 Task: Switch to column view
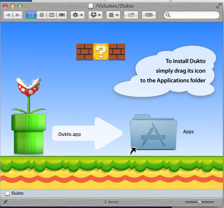(x=52, y=15)
